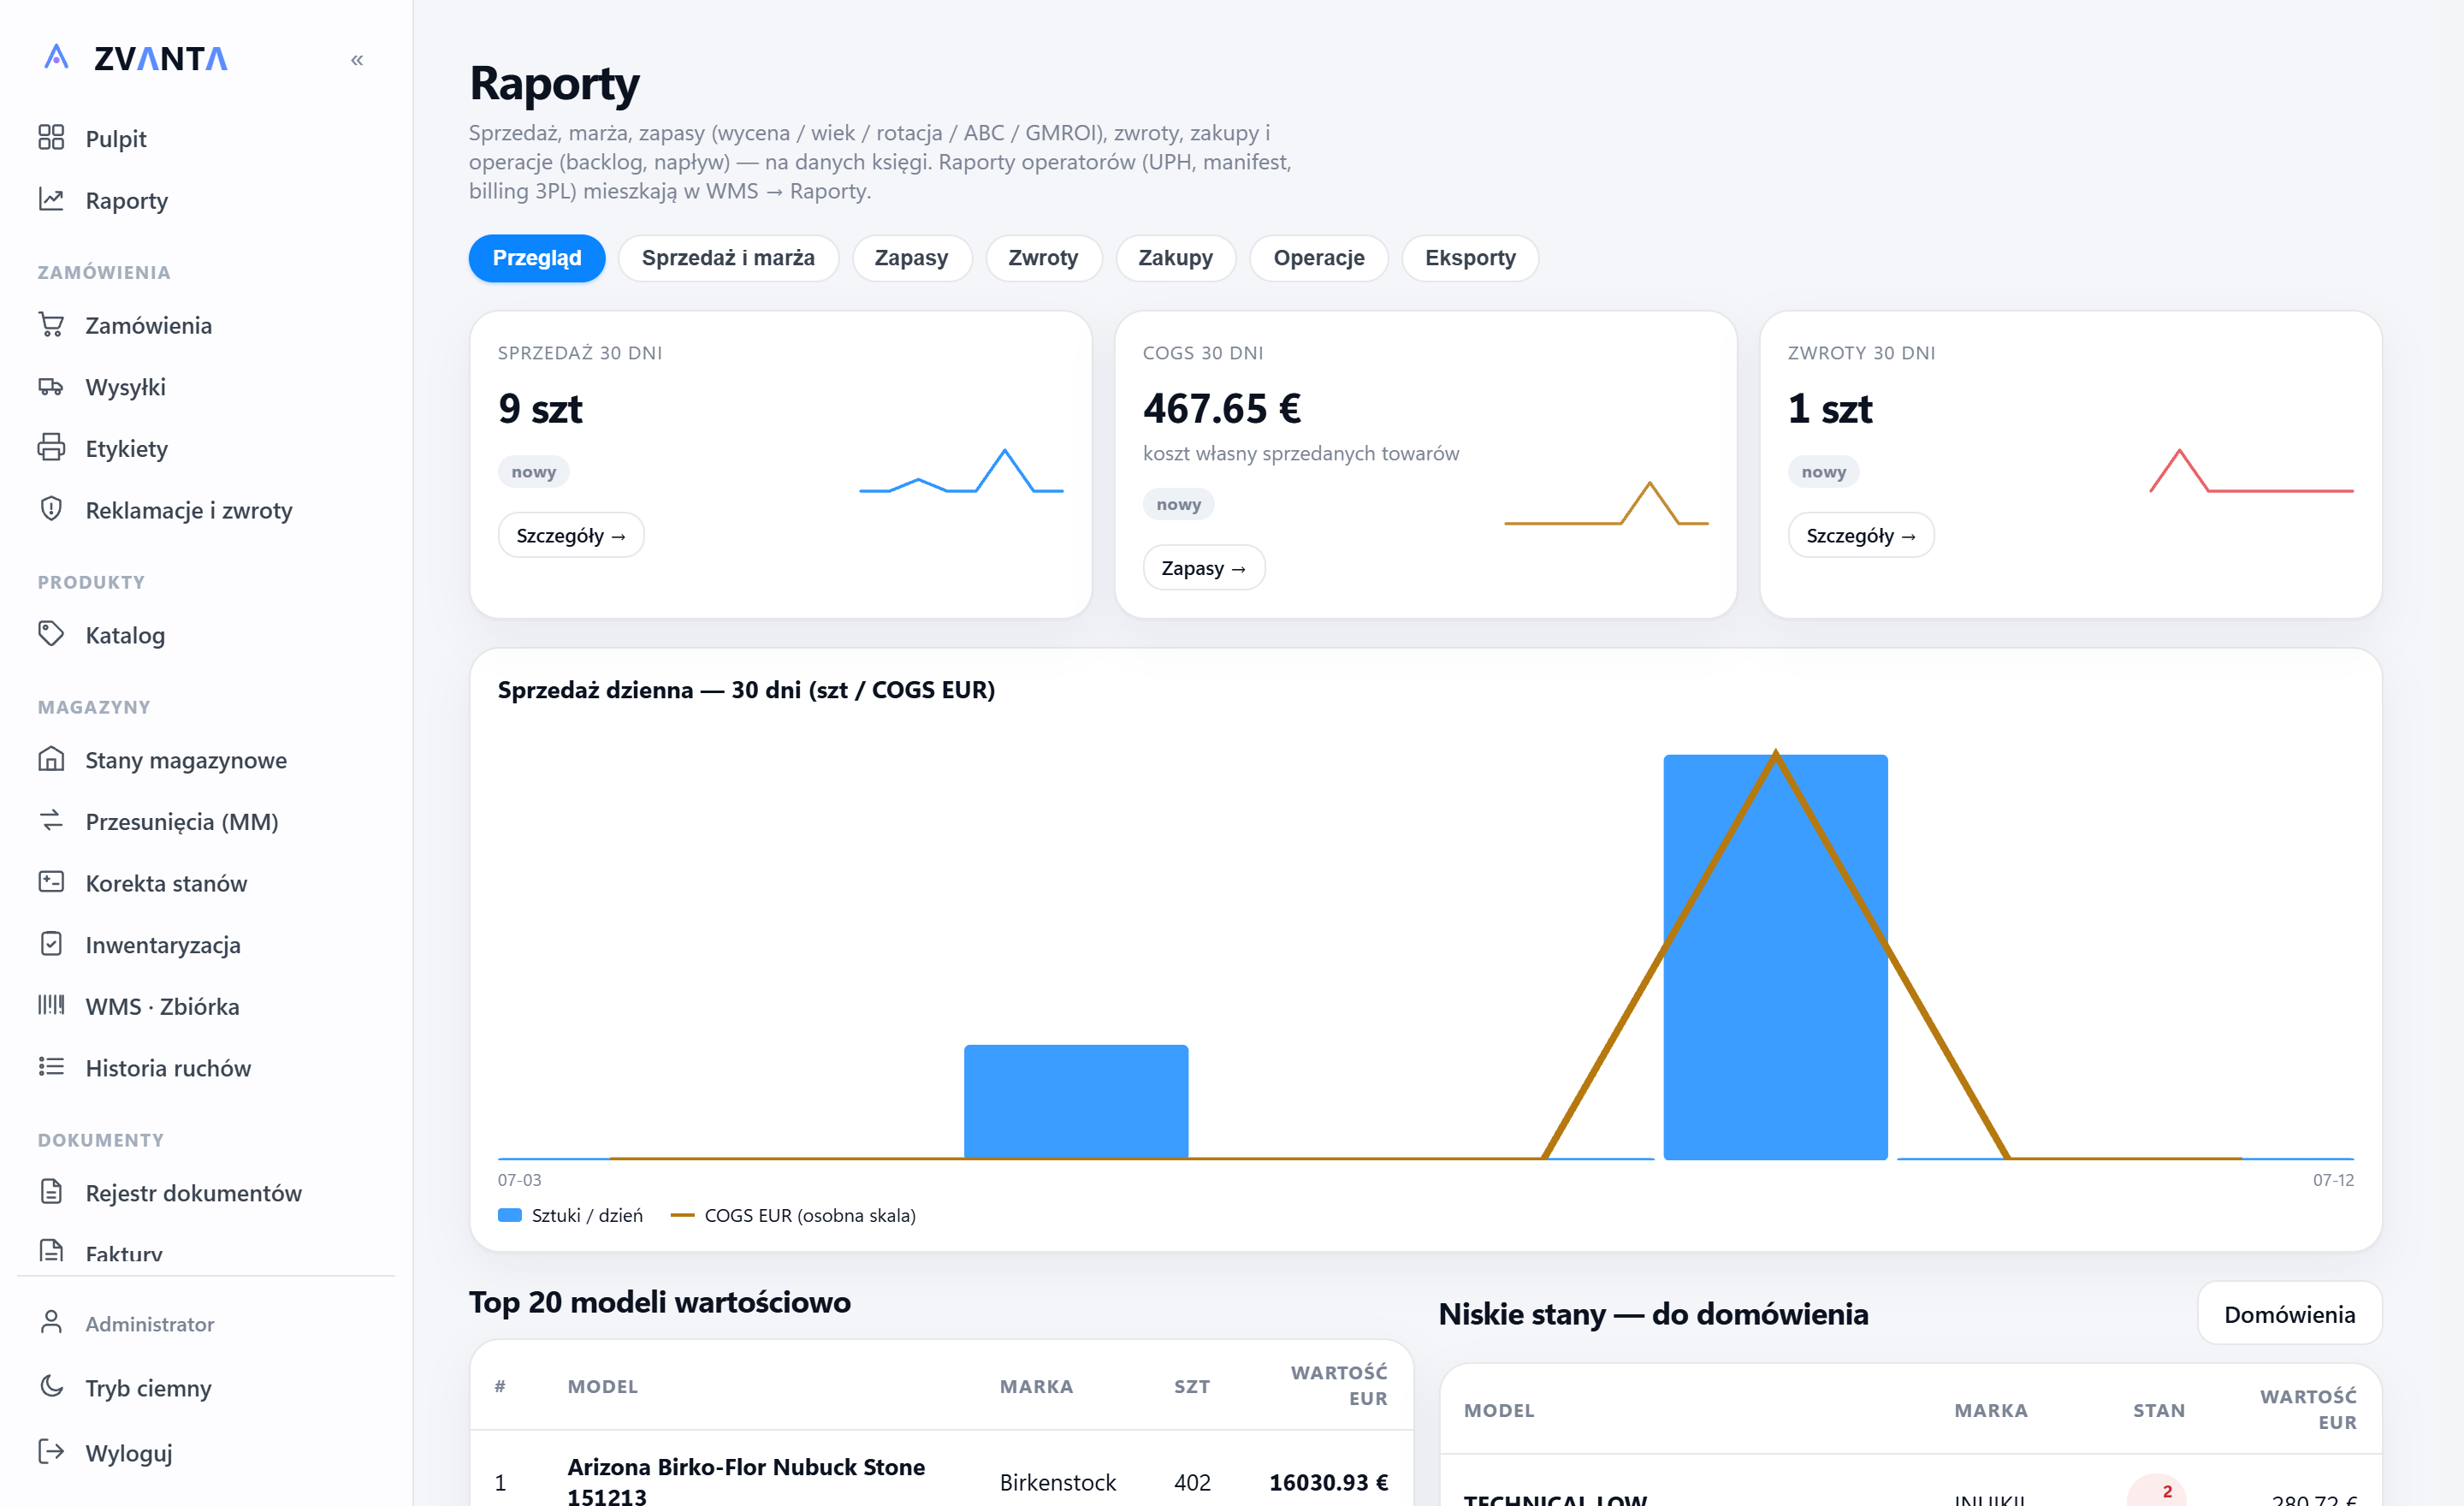Open Historia ruchów menu label

168,1068
